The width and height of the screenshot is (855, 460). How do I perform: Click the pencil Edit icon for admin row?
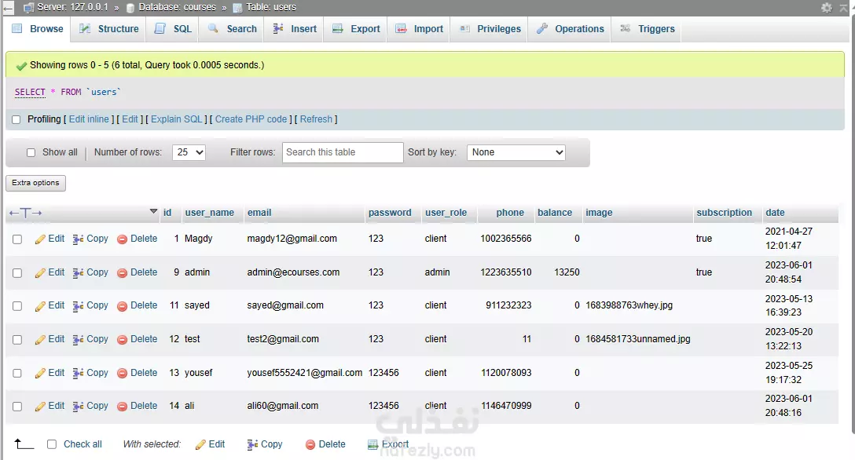[40, 273]
